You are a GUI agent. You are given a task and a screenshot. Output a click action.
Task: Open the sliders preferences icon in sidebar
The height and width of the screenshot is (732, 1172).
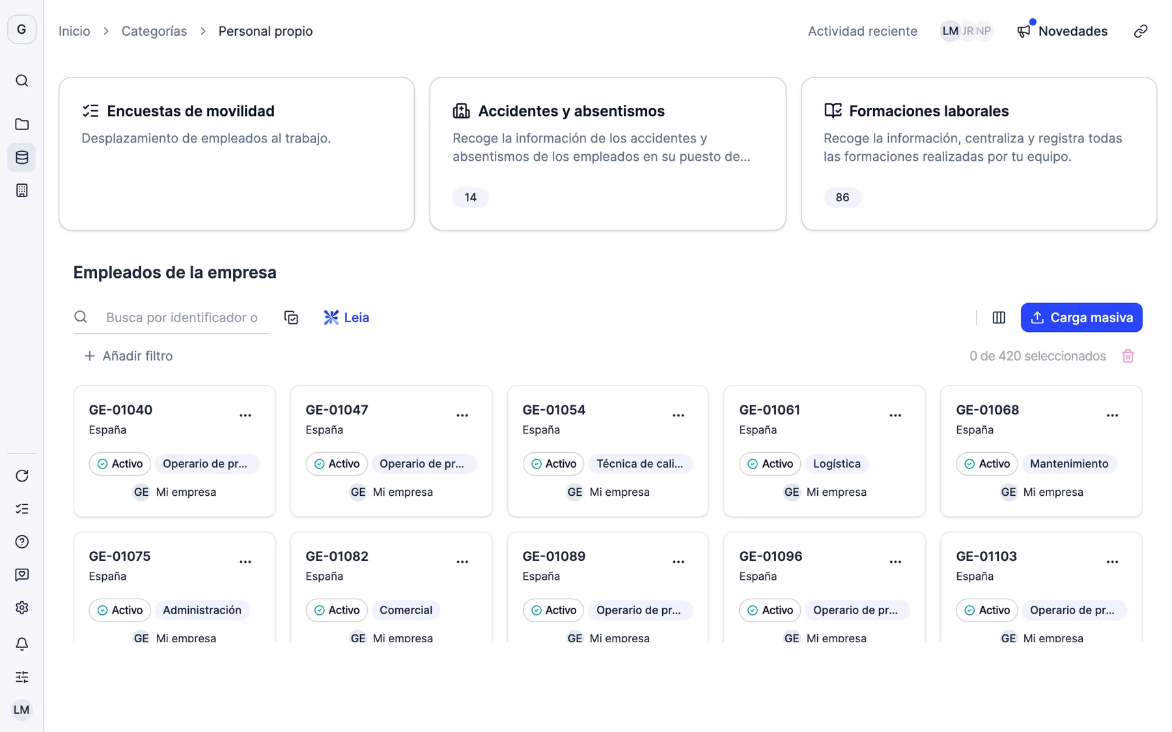21,677
